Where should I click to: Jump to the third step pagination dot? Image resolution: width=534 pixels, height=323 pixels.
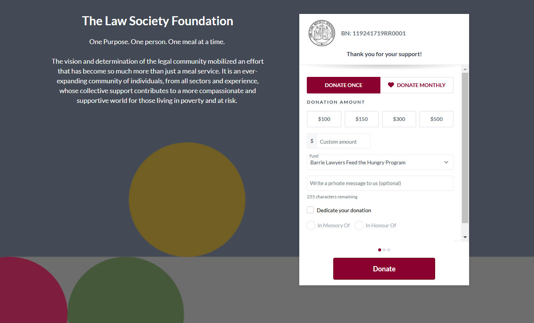389,250
